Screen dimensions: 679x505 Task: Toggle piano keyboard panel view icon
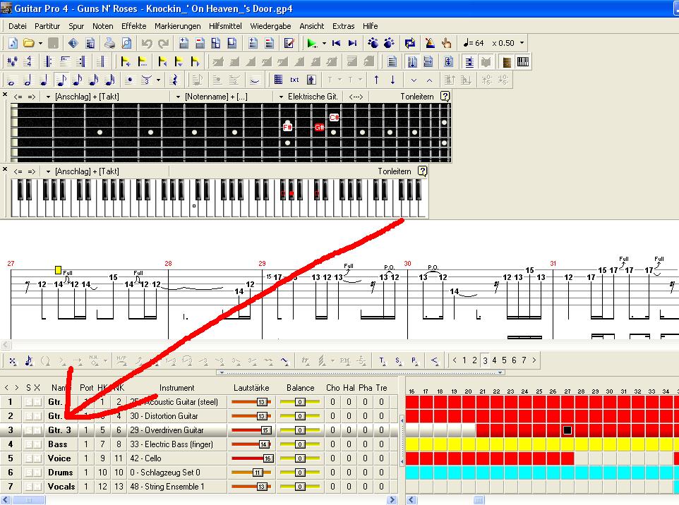point(523,61)
